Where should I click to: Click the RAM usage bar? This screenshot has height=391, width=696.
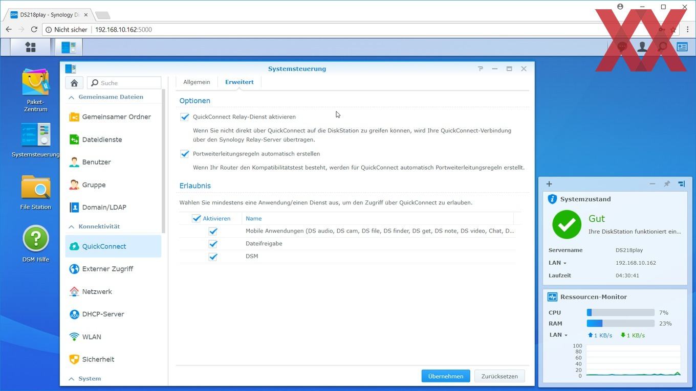[x=620, y=324]
